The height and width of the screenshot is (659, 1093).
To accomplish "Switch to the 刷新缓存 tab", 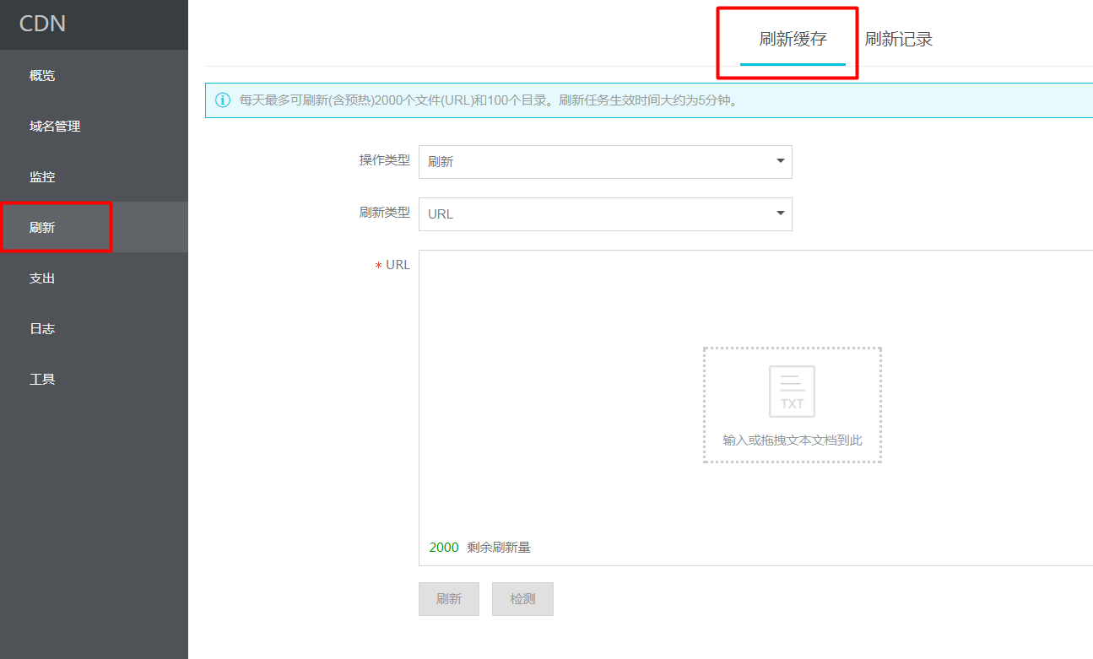I will pos(793,40).
